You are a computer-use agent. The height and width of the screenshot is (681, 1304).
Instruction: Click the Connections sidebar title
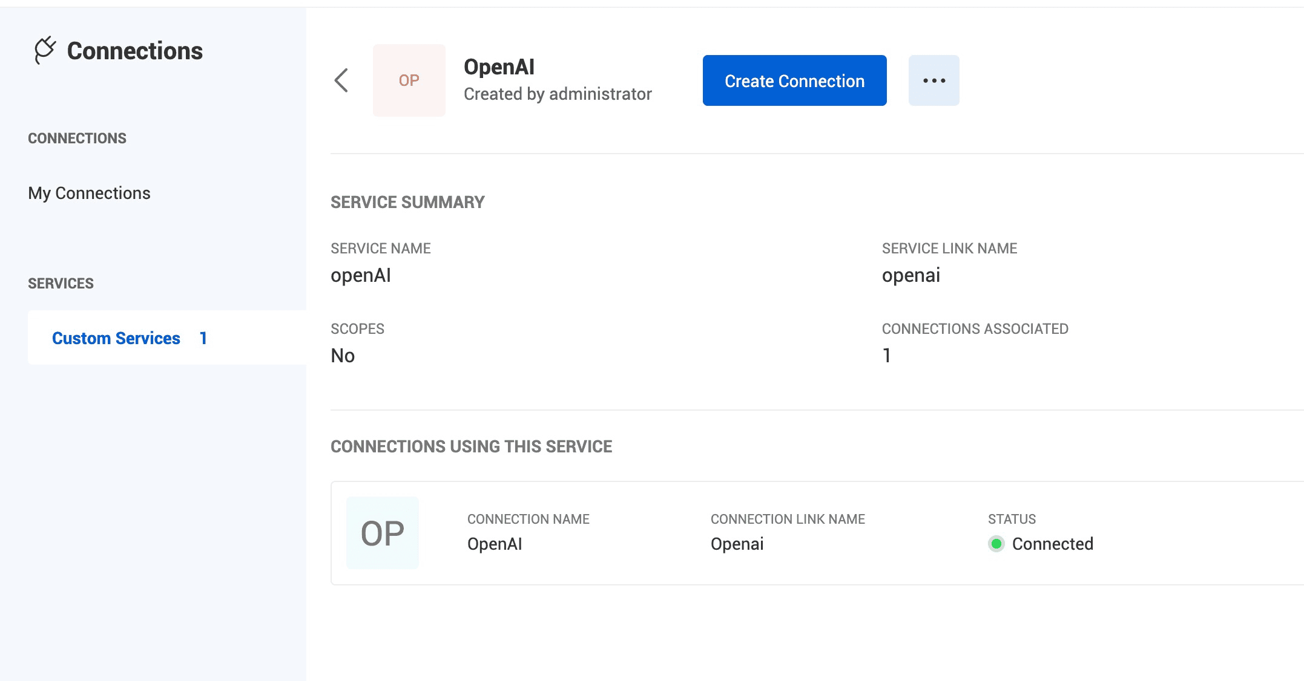point(134,51)
